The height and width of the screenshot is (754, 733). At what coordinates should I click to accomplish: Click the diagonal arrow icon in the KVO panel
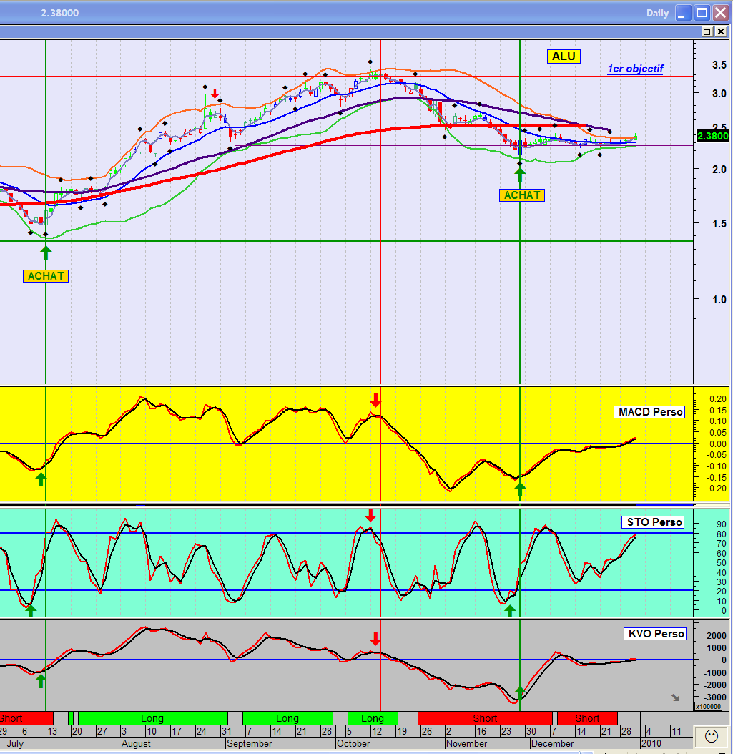675,697
